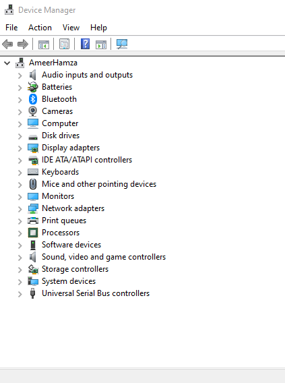Click Scan for hardware changes icon

click(122, 45)
